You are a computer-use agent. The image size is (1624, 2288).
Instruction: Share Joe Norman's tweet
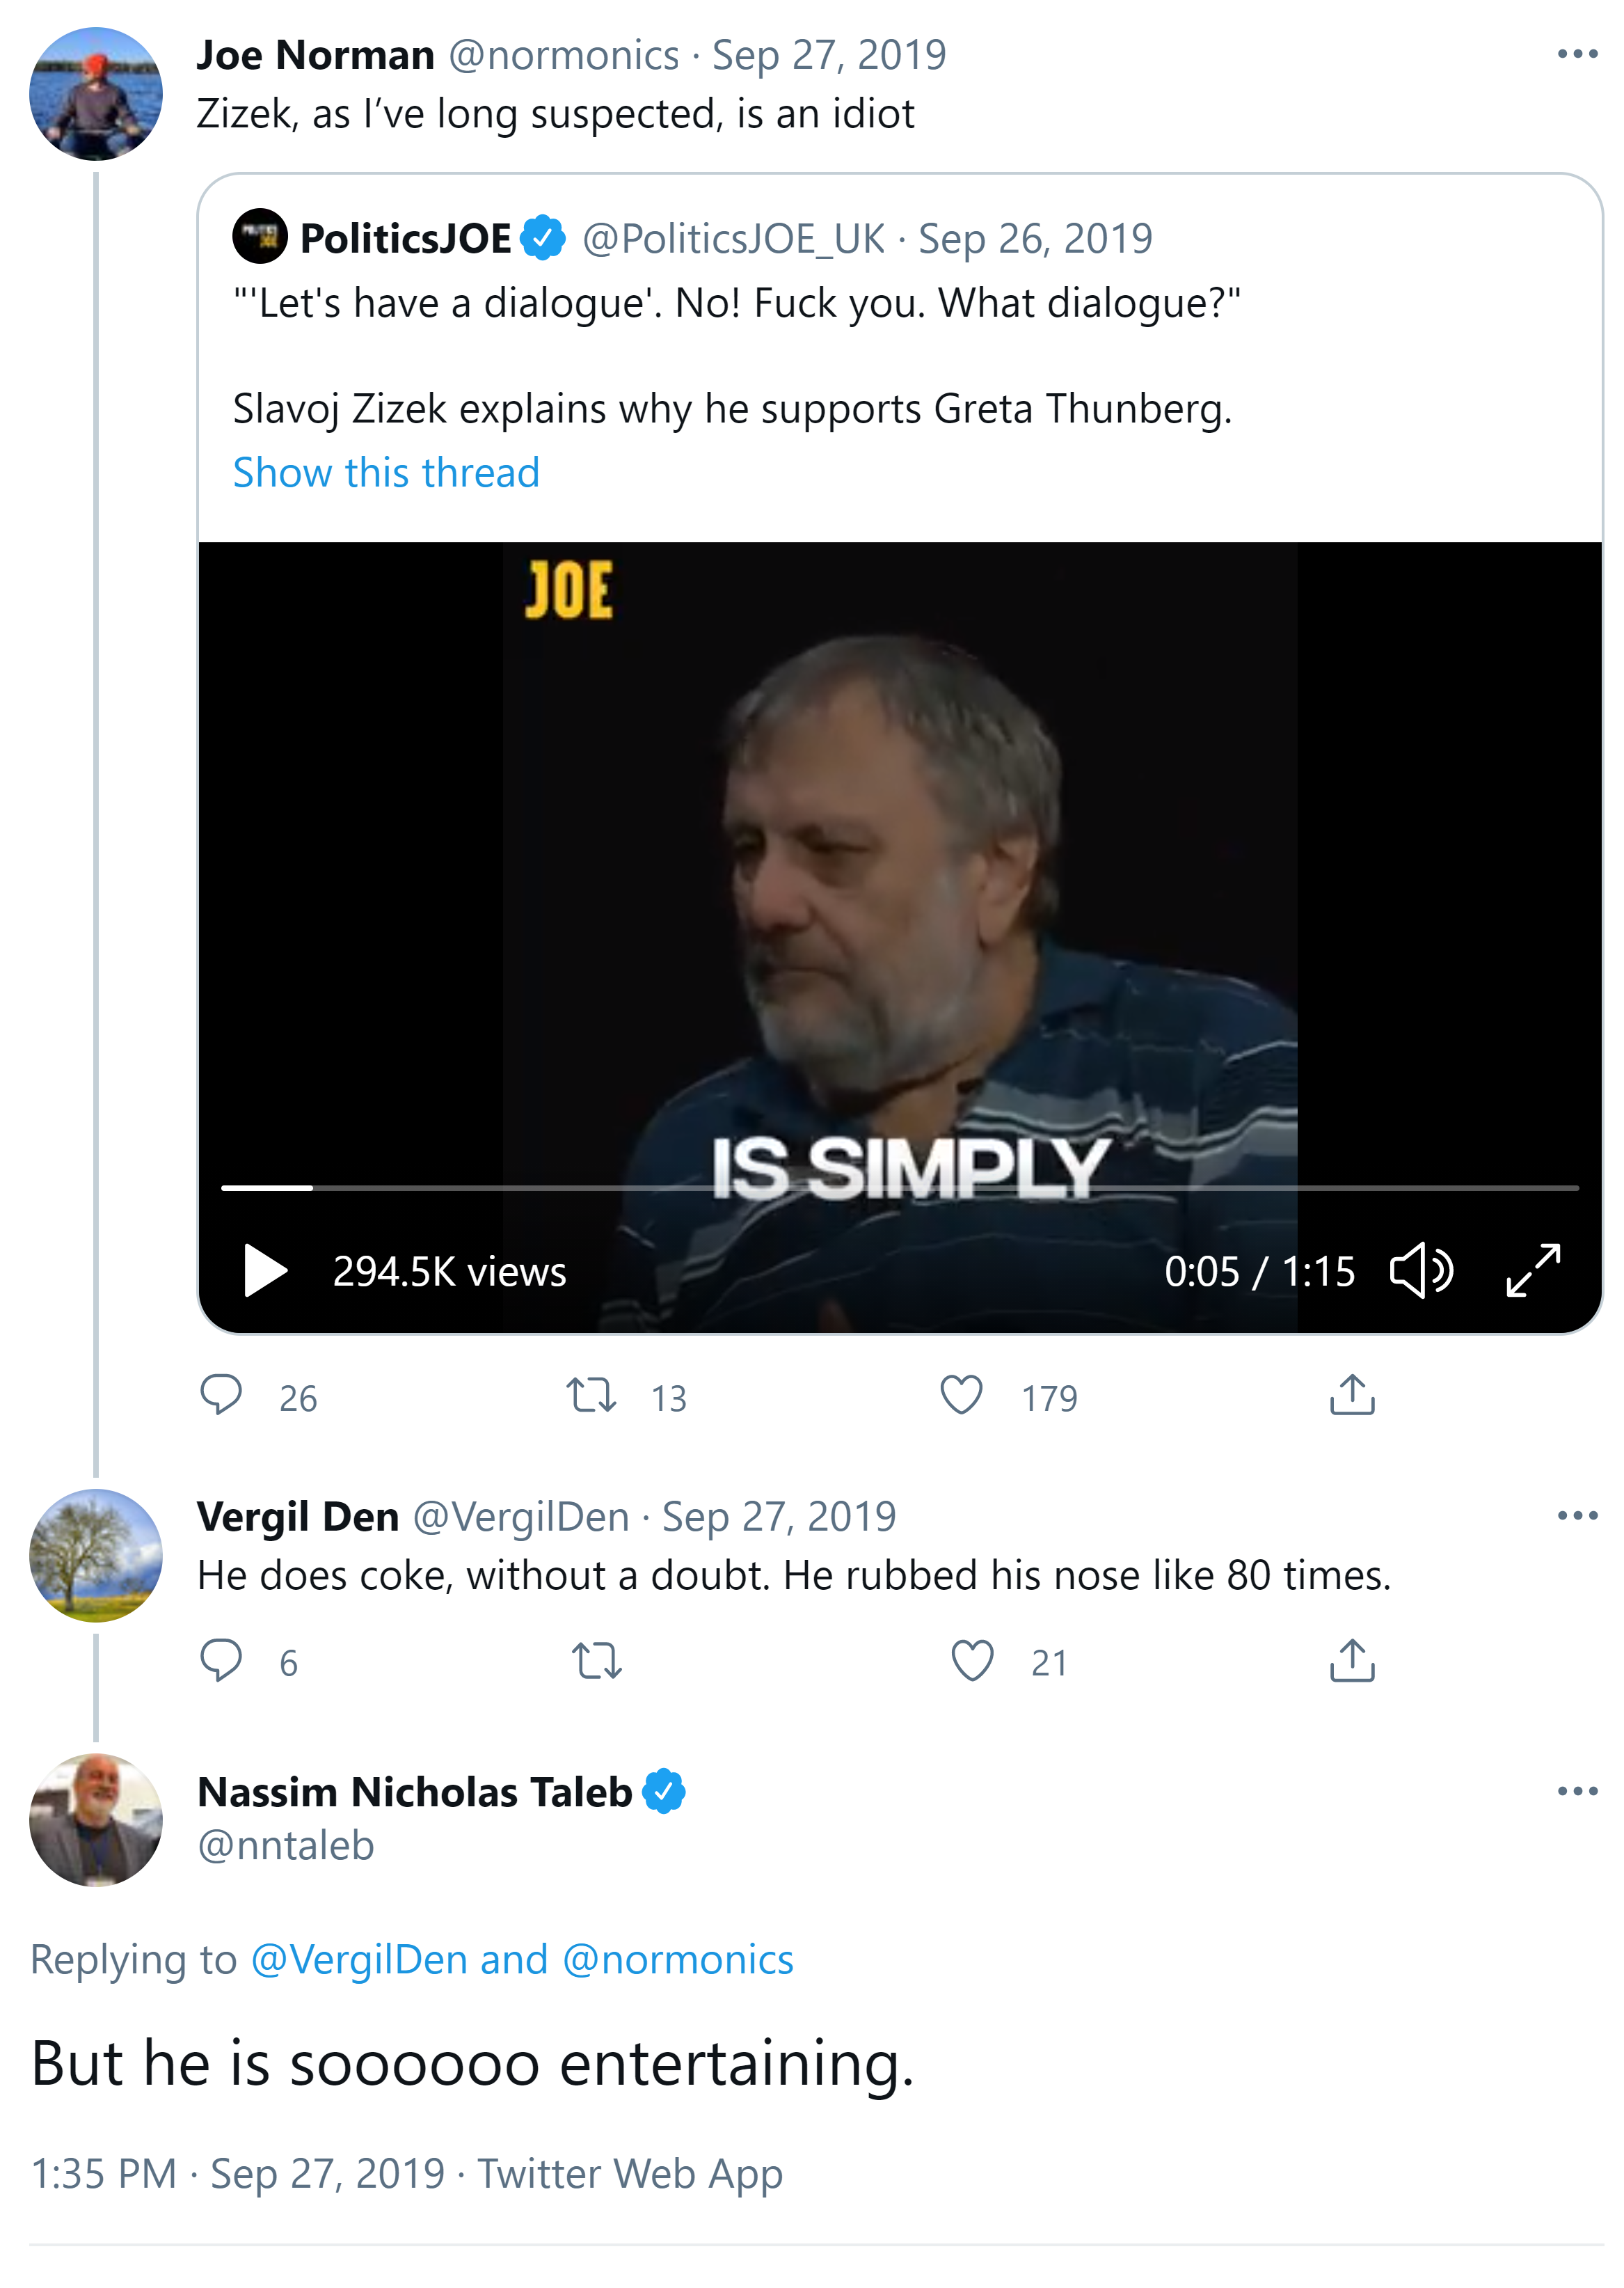(1352, 1395)
